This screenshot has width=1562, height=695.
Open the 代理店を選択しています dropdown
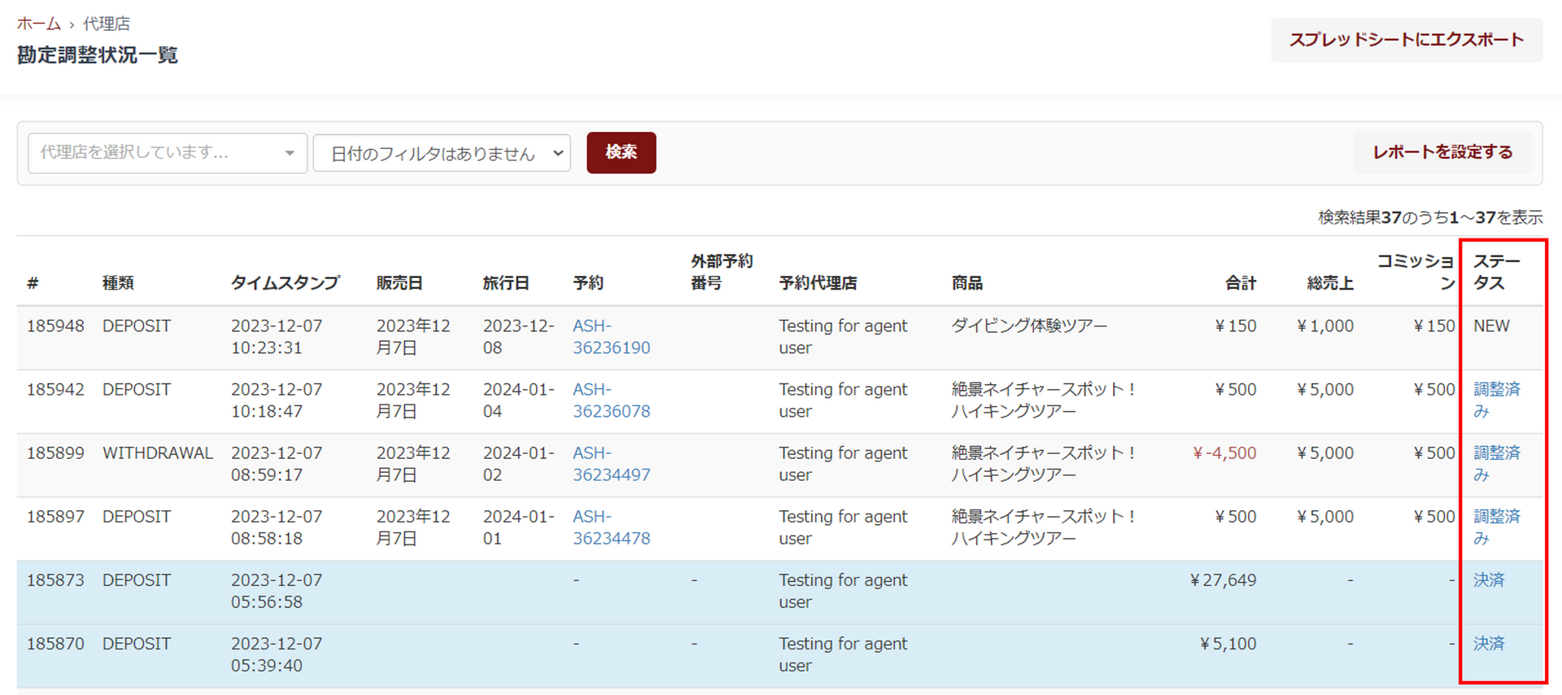click(x=167, y=153)
